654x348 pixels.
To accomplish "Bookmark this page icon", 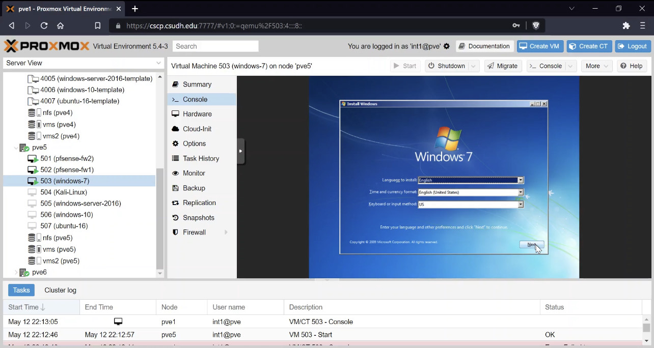I will coord(98,25).
